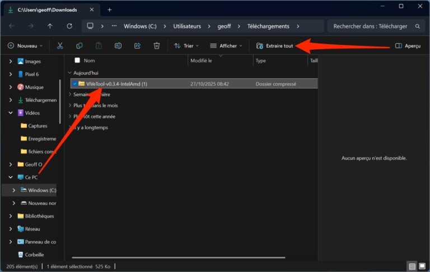Image resolution: width=430 pixels, height=272 pixels.
Task: Go up one folder level
Action: 50,26
